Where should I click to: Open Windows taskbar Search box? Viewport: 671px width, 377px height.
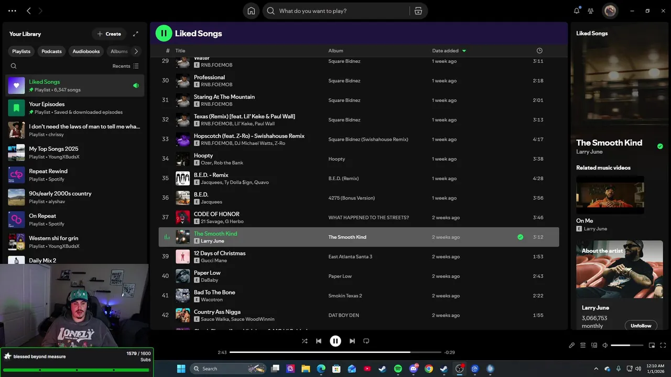click(229, 369)
